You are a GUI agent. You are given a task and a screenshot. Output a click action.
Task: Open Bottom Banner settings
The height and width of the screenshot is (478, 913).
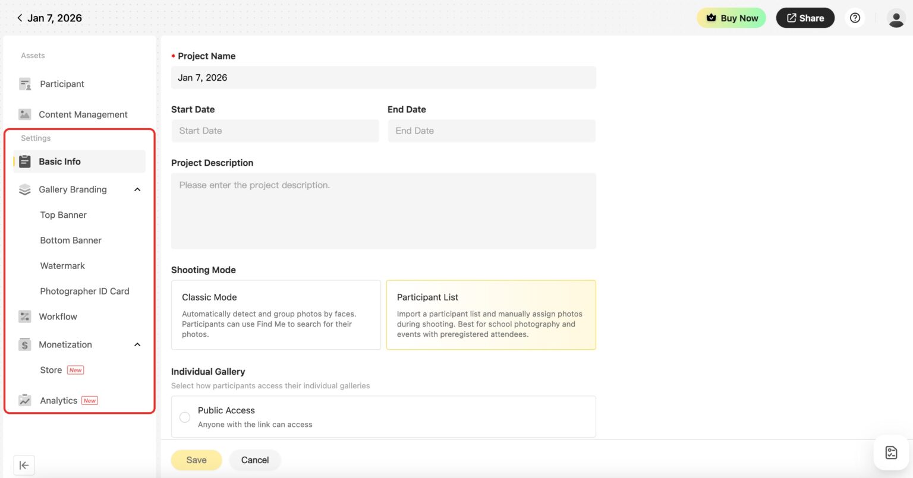[71, 240]
